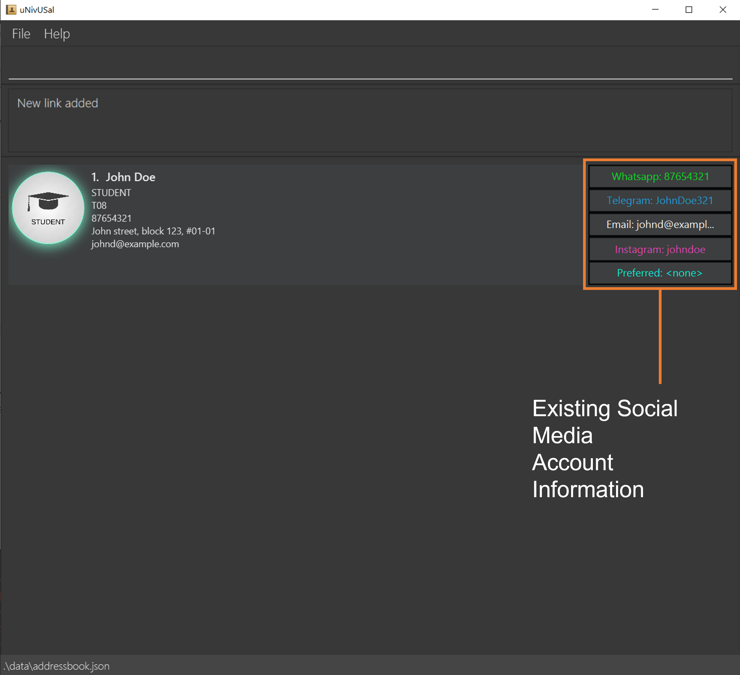This screenshot has width=740, height=675.
Task: Open the Help menu
Action: tap(57, 34)
